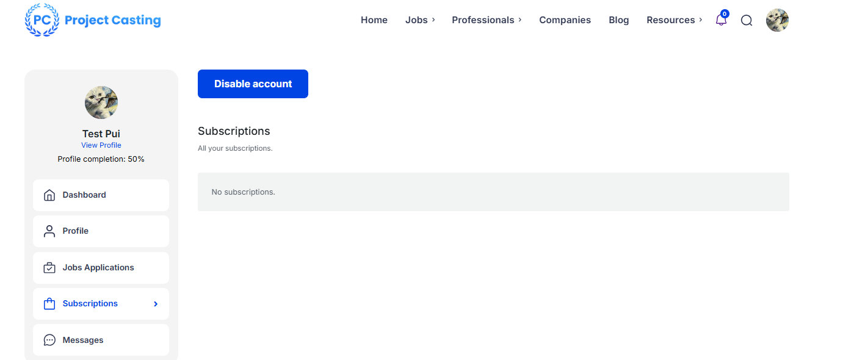Navigate to the Blog
Screen dimensions: 865x360
(x=618, y=20)
